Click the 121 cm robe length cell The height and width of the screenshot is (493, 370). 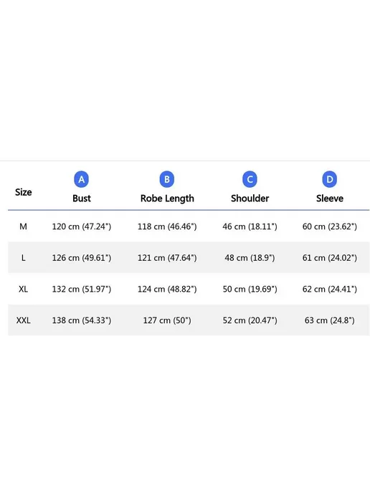(167, 258)
